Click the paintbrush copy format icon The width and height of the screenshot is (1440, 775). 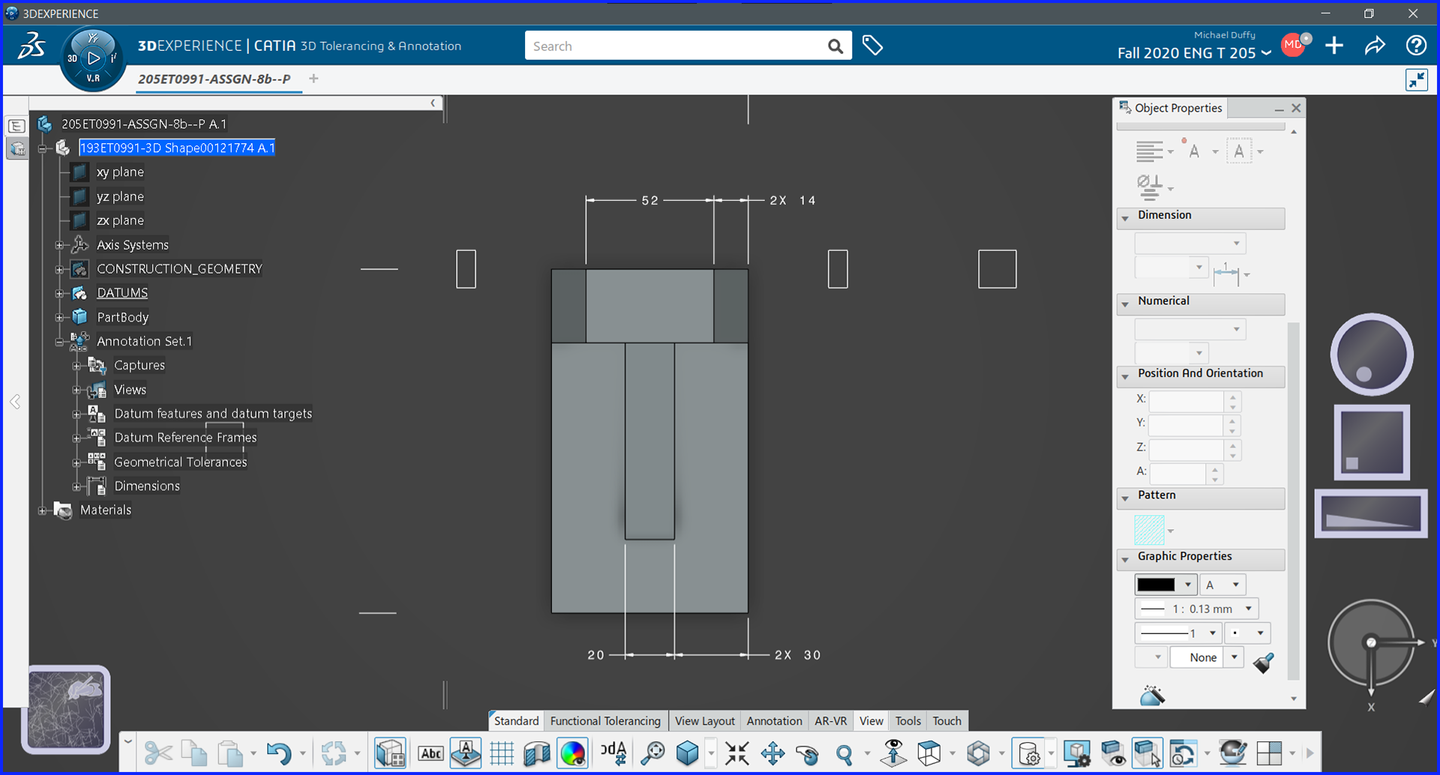click(x=1264, y=662)
